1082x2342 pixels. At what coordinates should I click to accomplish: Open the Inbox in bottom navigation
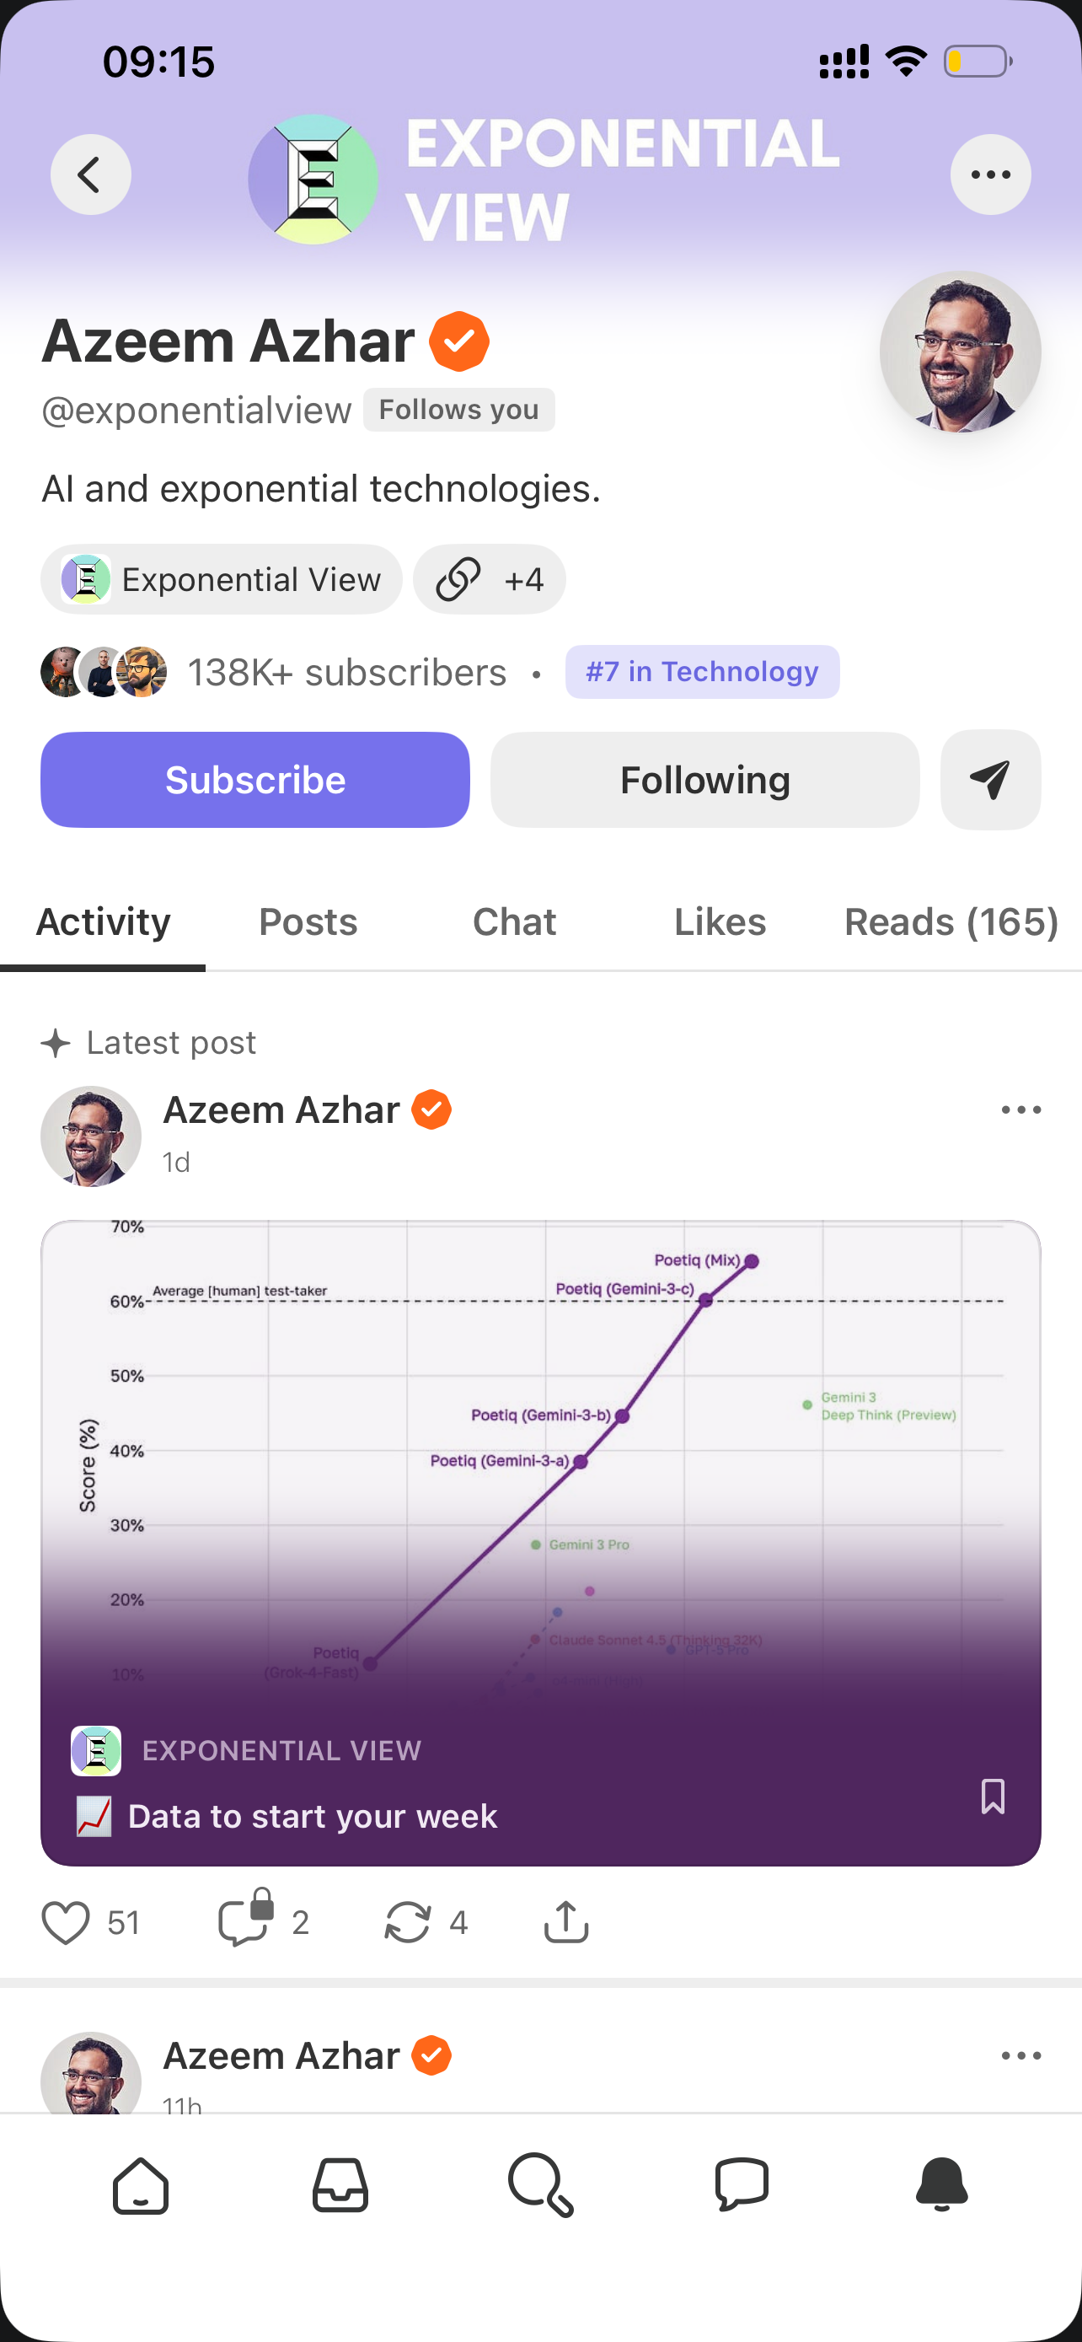point(340,2184)
